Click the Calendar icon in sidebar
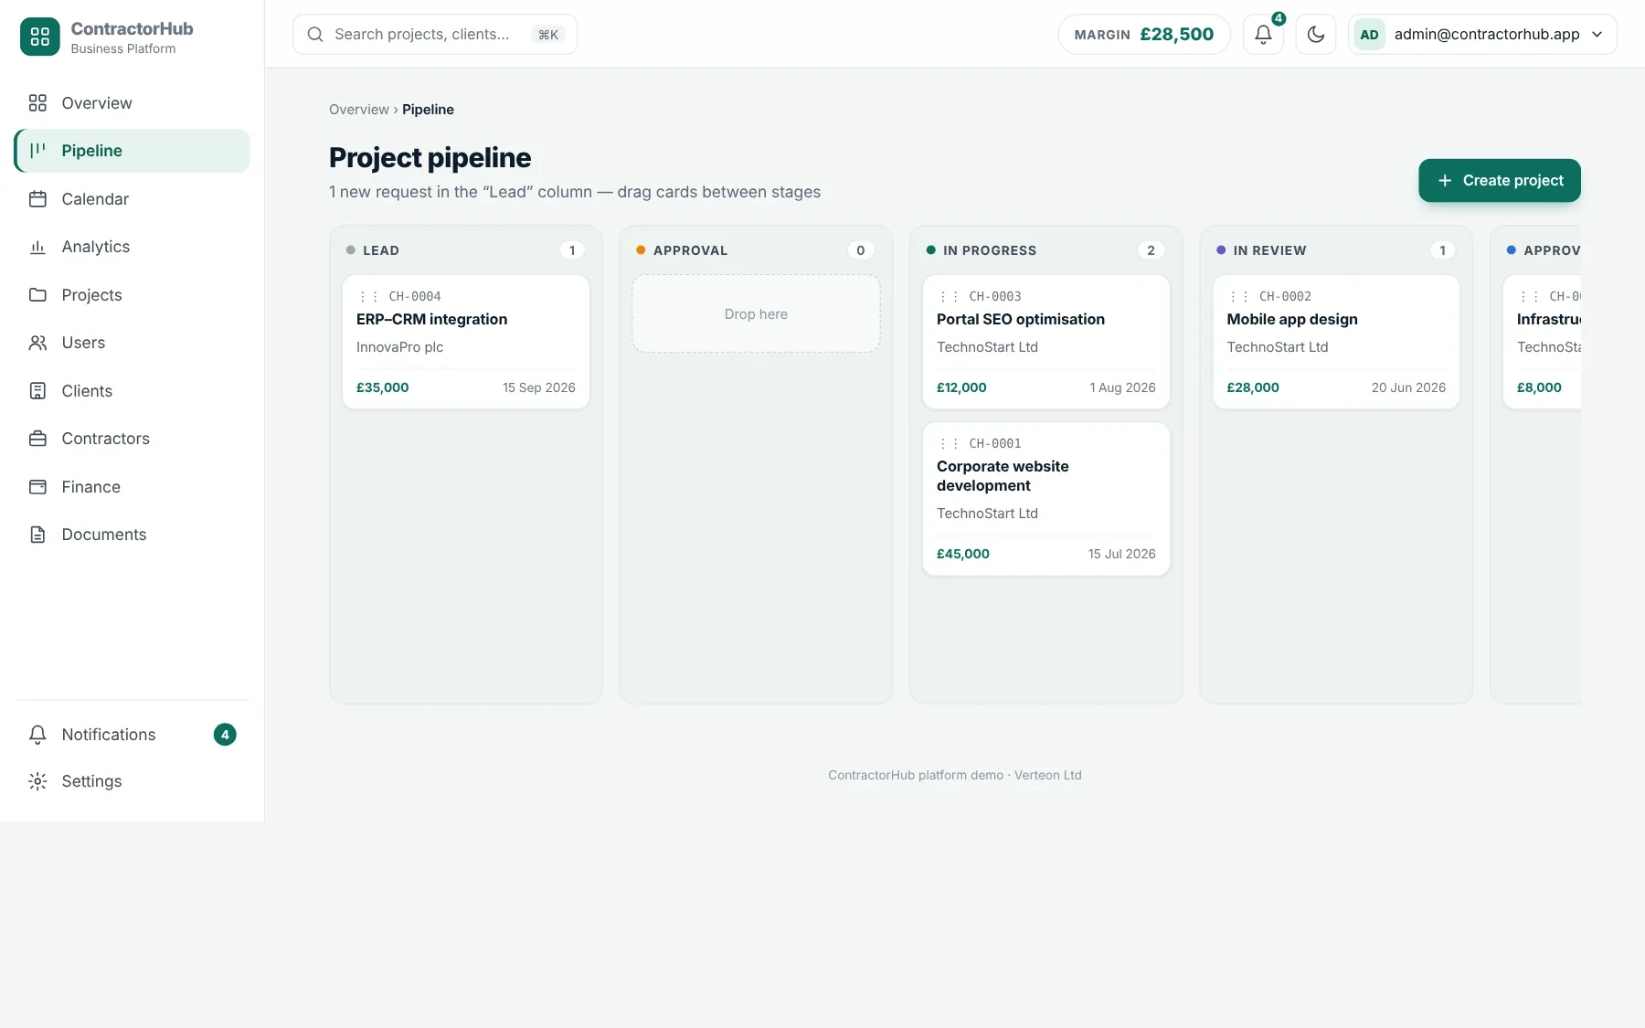 (37, 199)
